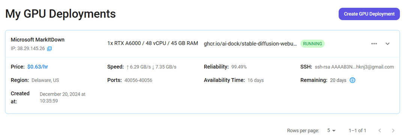This screenshot has width=405, height=136.
Task: Click the ghcr.io/ai-dock image name
Action: click(250, 44)
